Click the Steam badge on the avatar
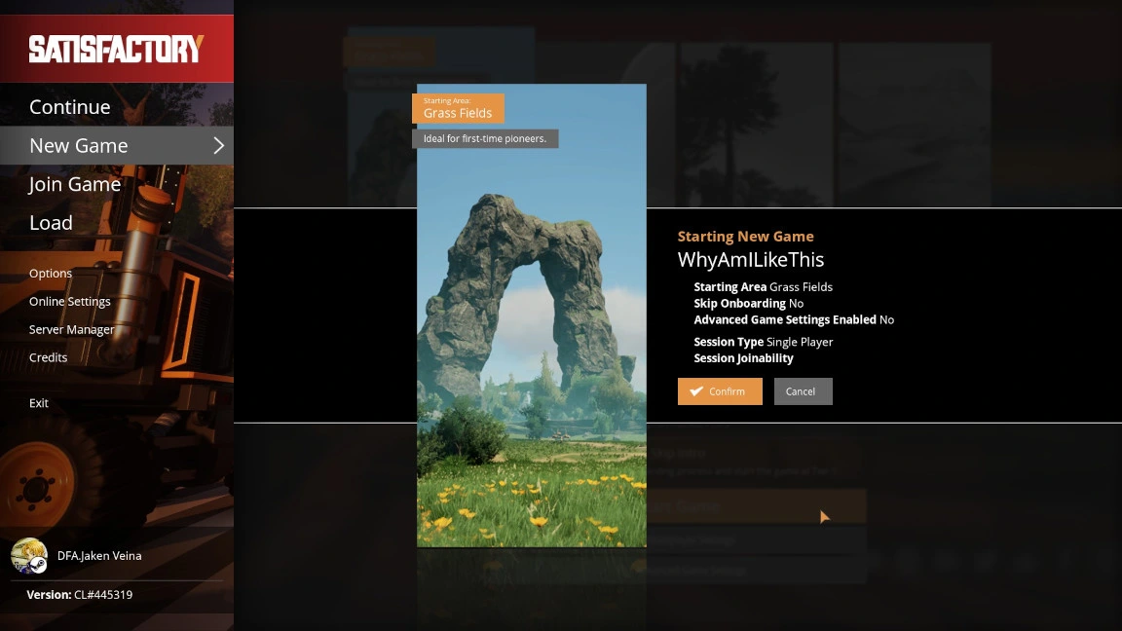This screenshot has height=631, width=1122. [x=38, y=564]
